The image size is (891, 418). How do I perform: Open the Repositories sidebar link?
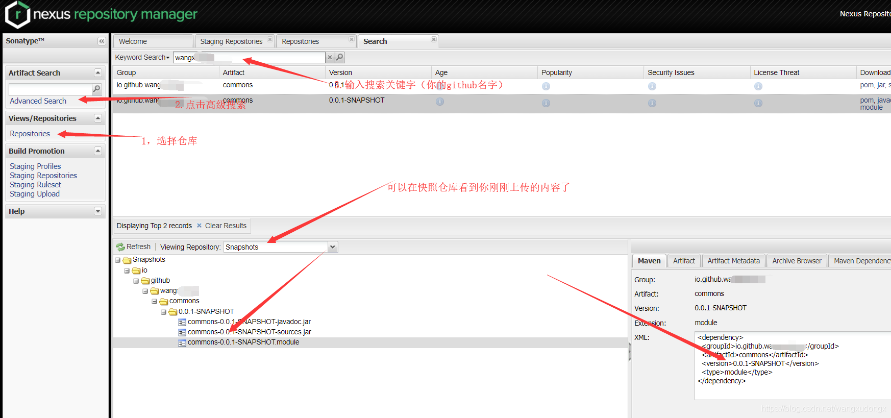click(30, 134)
